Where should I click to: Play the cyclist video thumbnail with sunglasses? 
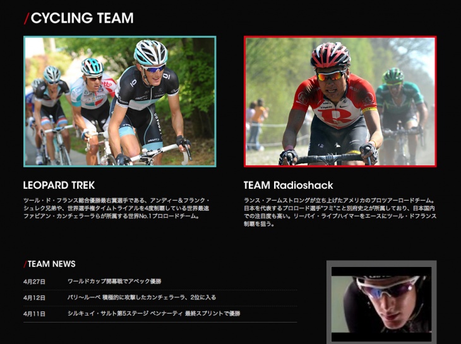point(381,304)
